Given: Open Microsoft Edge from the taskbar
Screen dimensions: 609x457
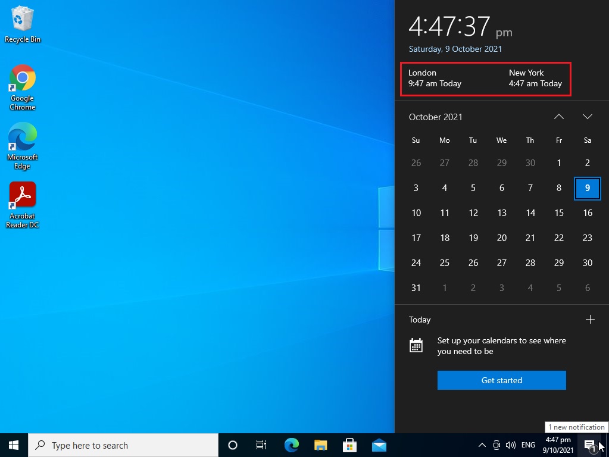Looking at the screenshot, I should pyautogui.click(x=291, y=445).
